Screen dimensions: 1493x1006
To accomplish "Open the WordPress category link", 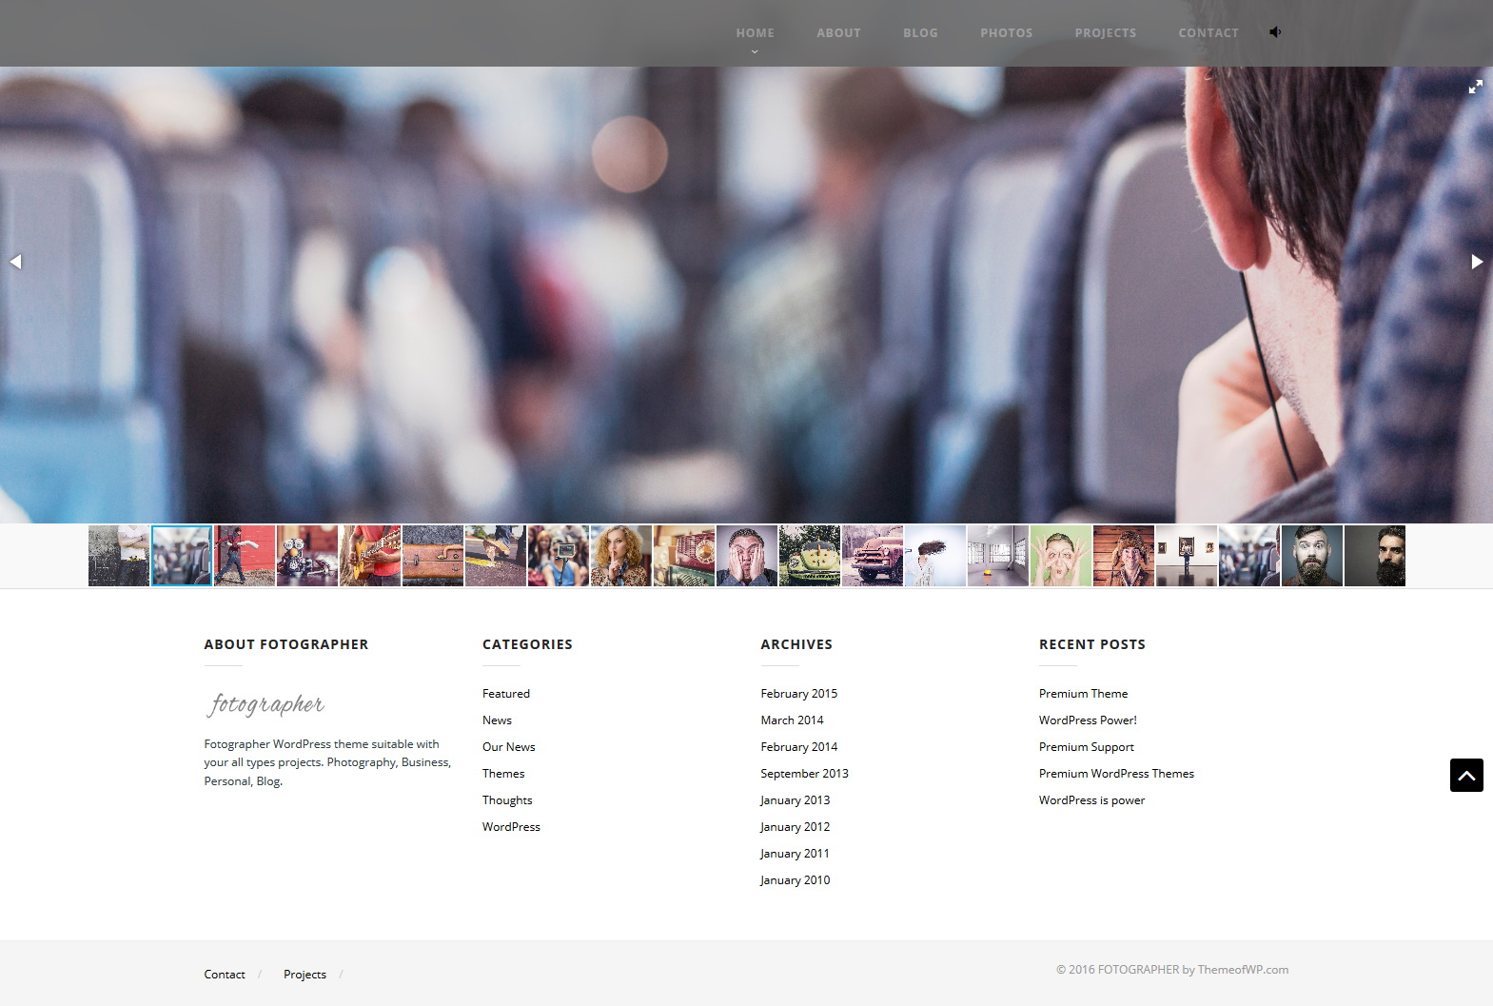I will 511,827.
